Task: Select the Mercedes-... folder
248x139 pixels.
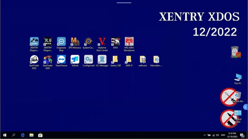Action: pyautogui.click(x=156, y=61)
